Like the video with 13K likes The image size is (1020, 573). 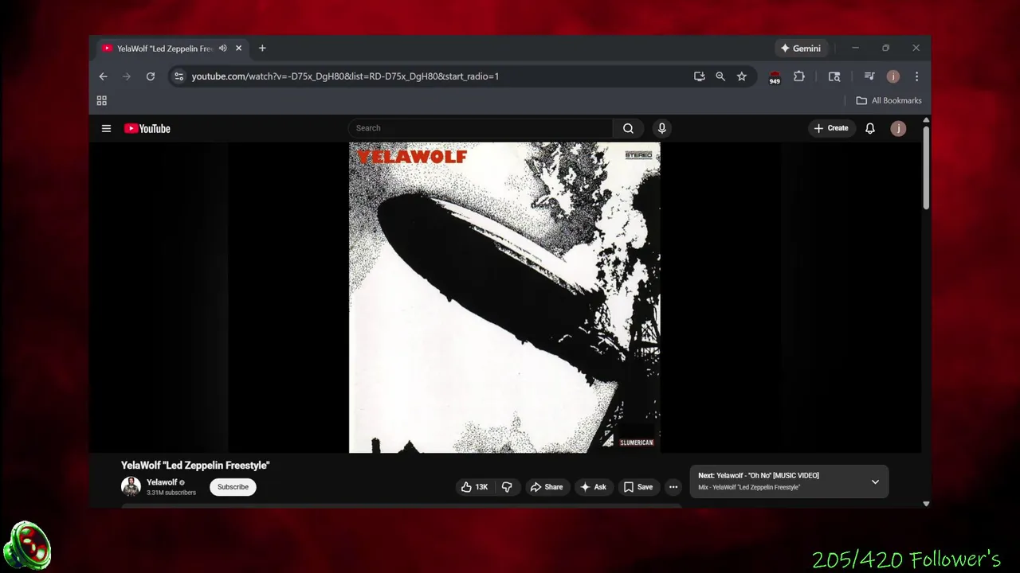coord(474,487)
